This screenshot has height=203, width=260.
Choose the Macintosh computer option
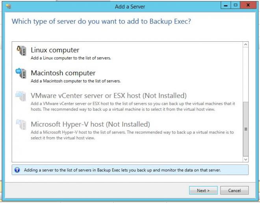click(x=63, y=73)
